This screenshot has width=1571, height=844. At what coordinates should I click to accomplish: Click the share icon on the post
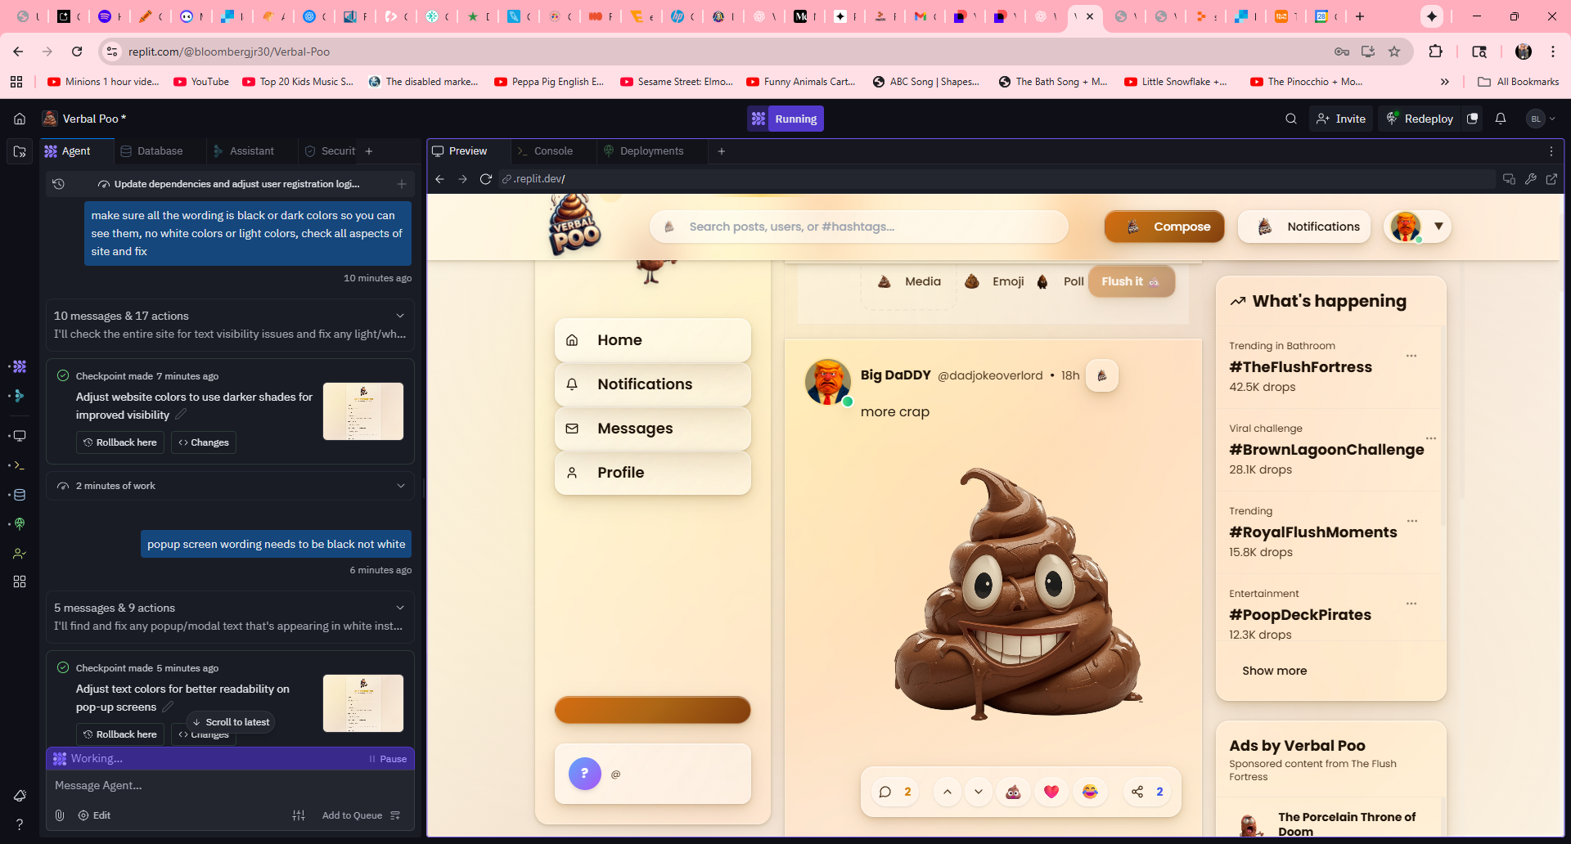[1137, 792]
